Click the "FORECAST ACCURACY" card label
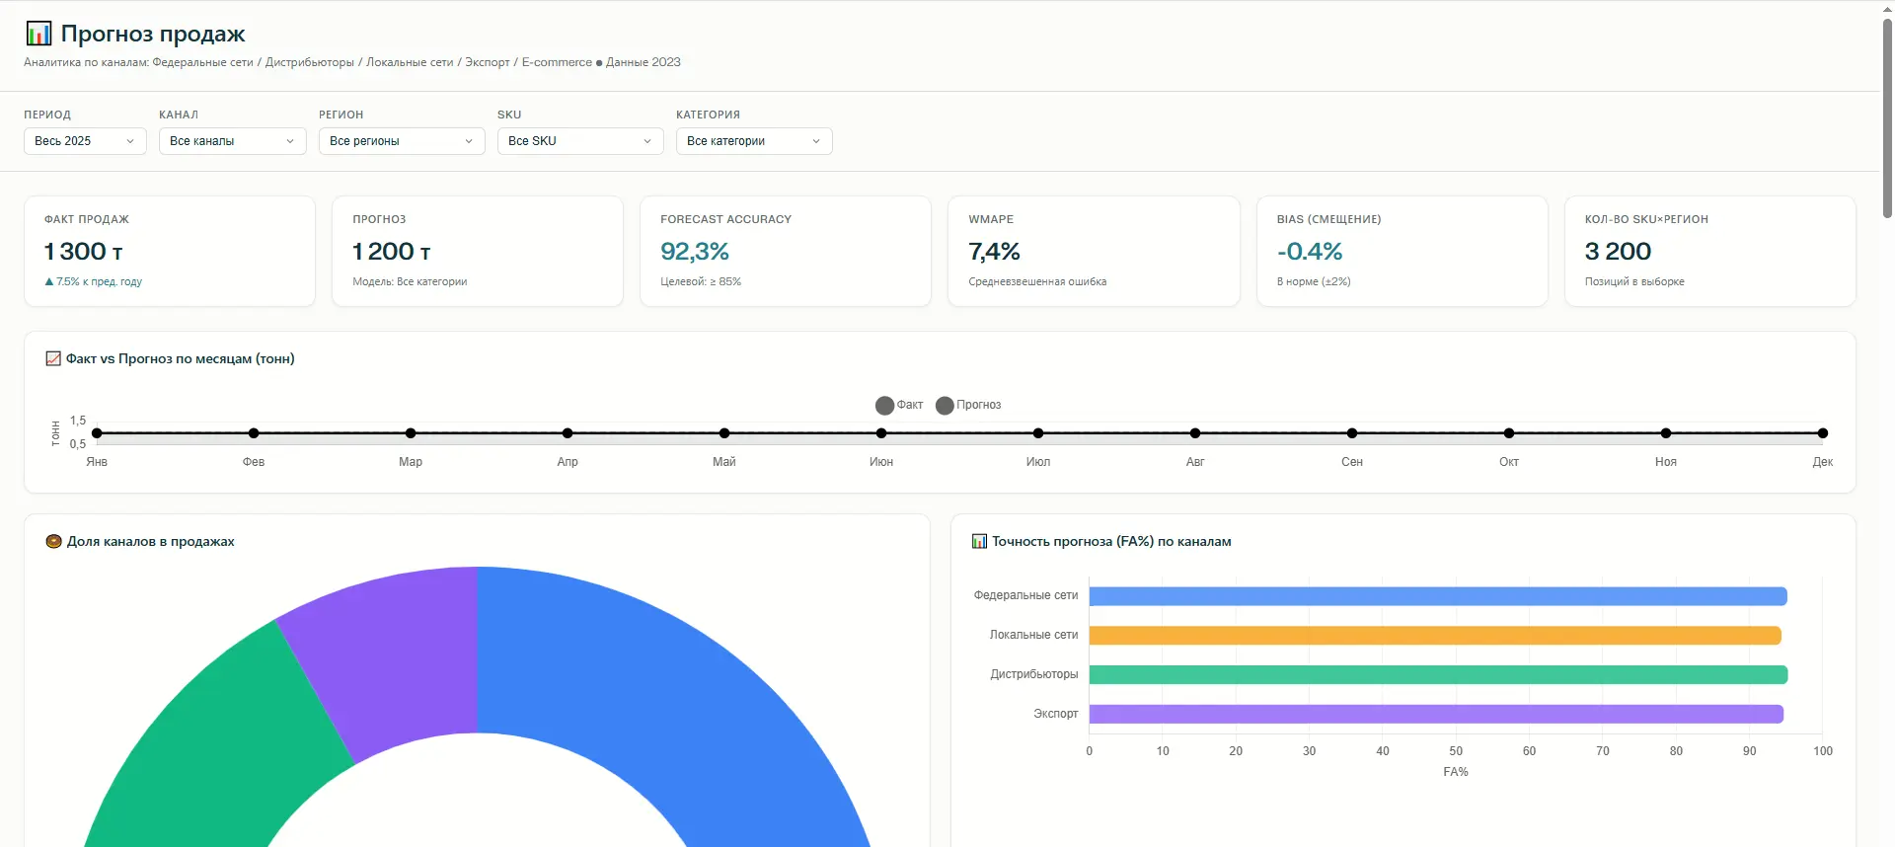 coord(726,219)
